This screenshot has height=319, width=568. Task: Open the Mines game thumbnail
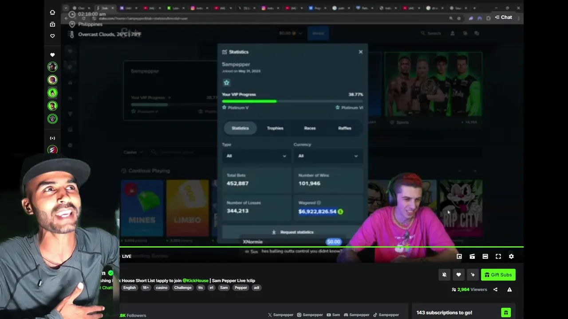pos(142,208)
